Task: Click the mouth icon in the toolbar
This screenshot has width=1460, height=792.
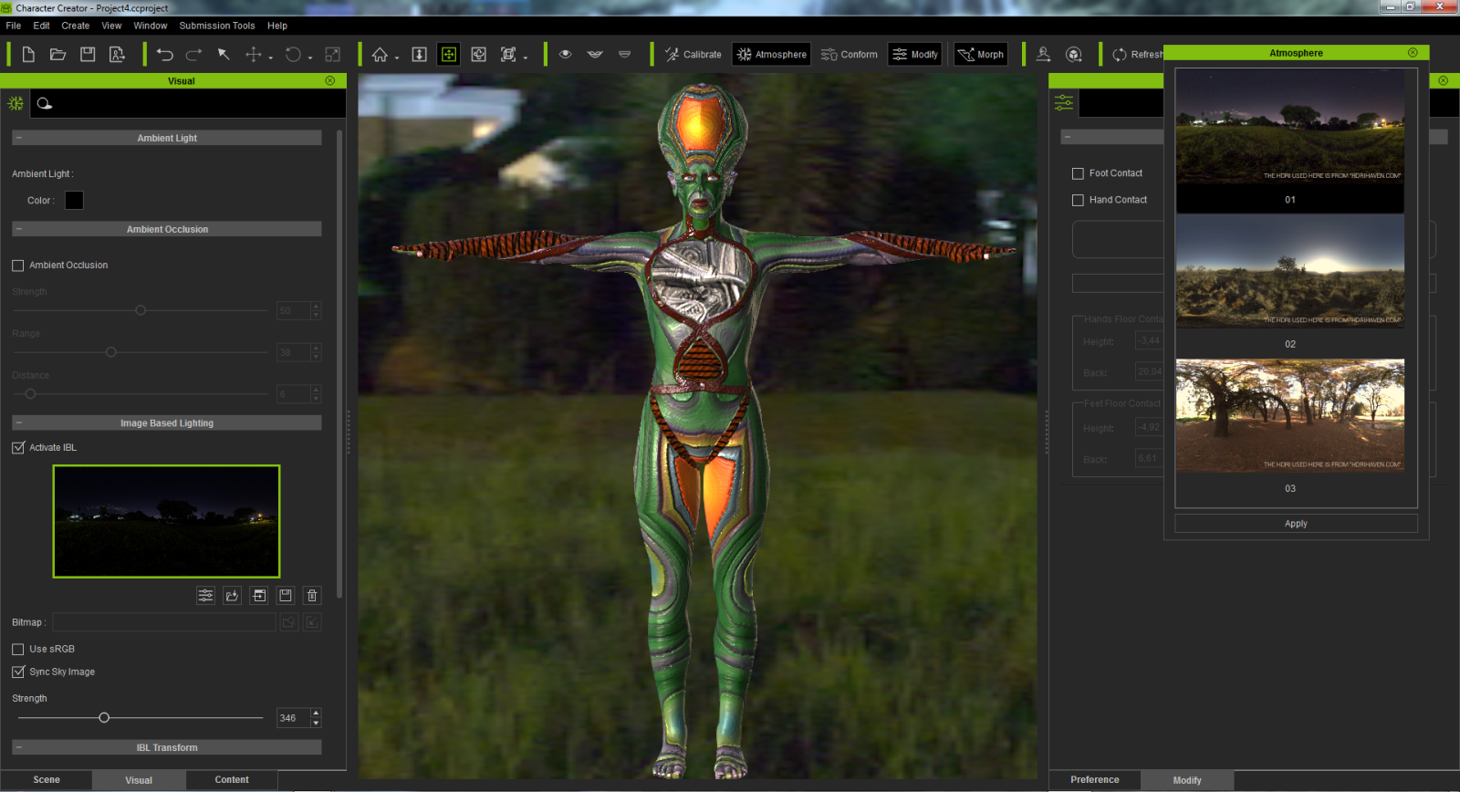Action: (x=595, y=54)
